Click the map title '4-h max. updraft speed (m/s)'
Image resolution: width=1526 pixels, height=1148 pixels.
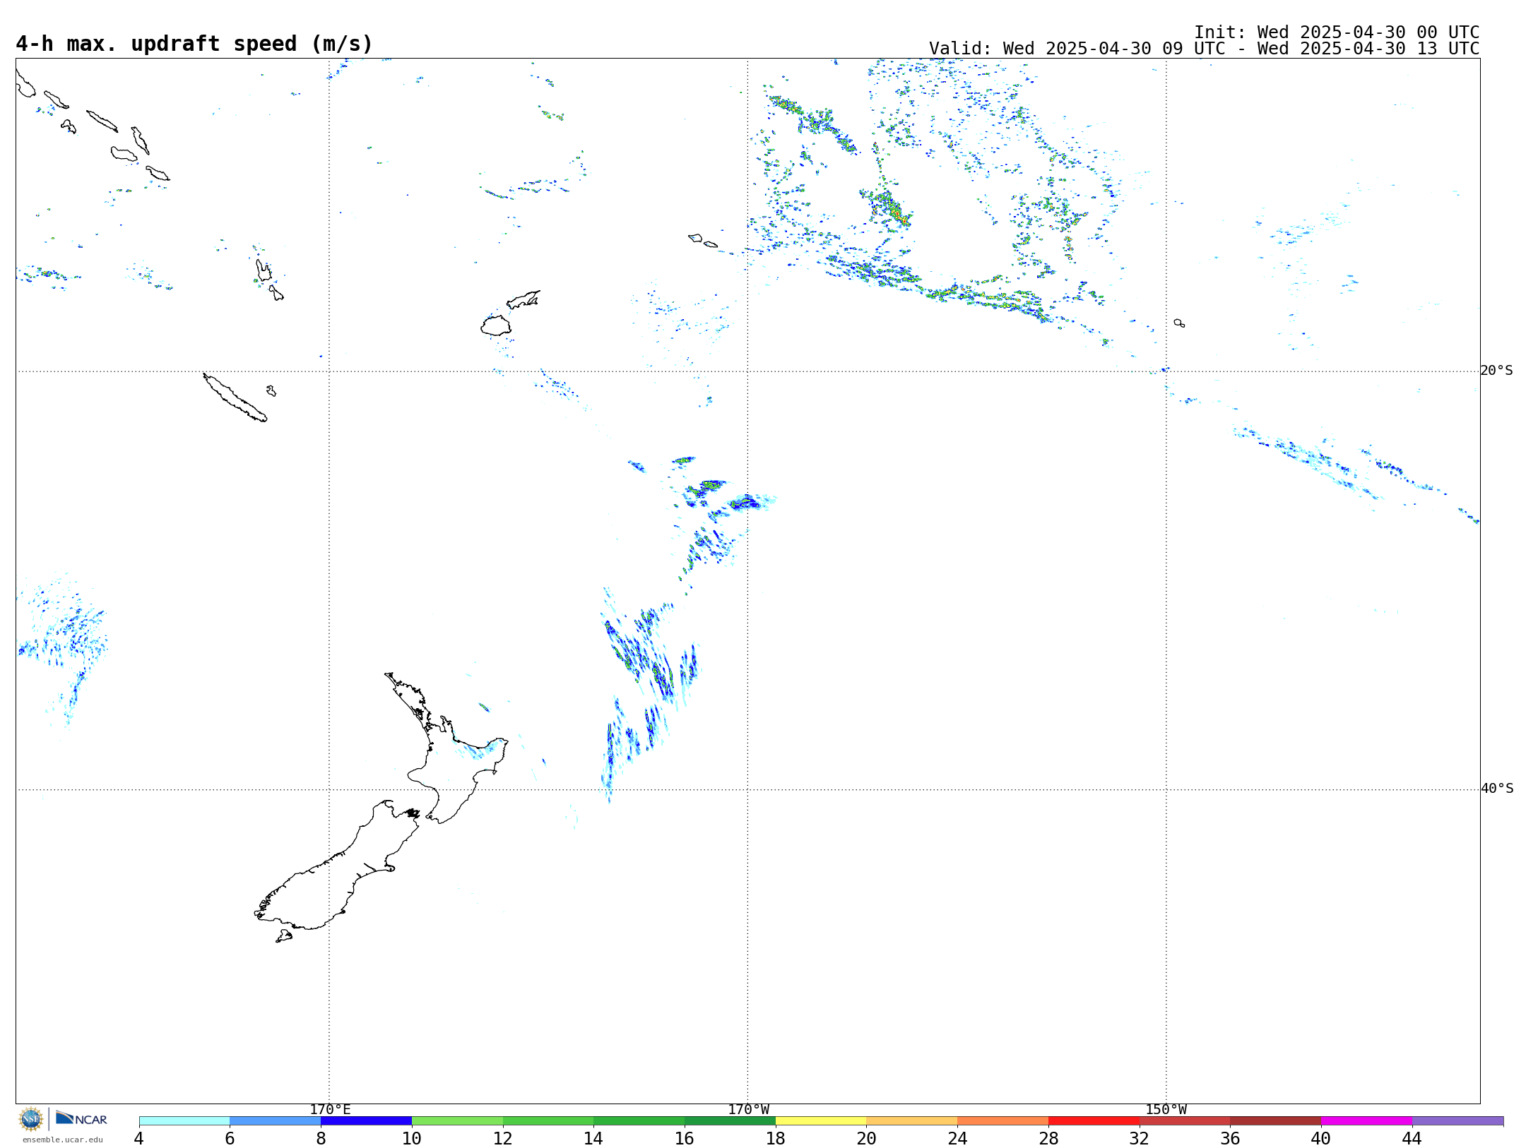click(194, 44)
